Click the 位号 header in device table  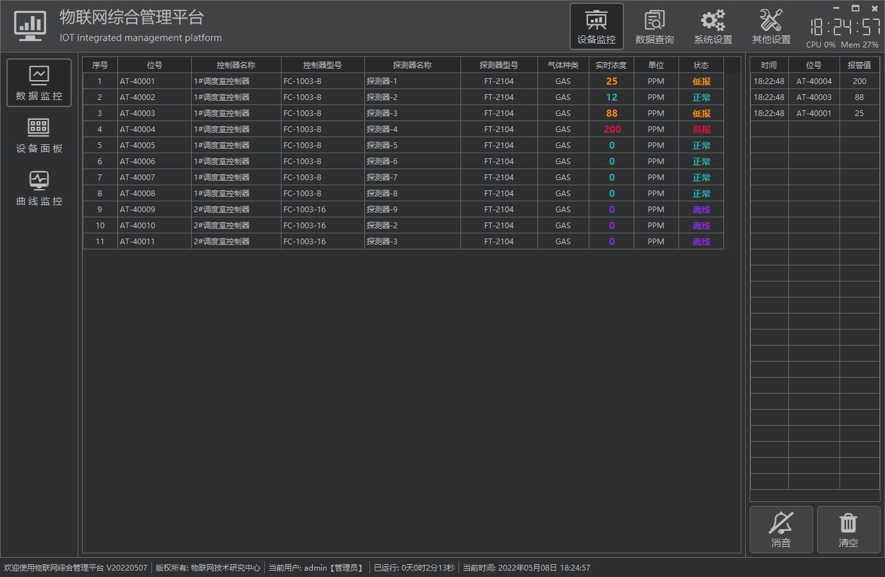coord(155,65)
